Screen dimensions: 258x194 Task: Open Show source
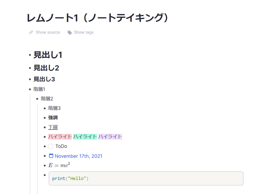(47, 32)
